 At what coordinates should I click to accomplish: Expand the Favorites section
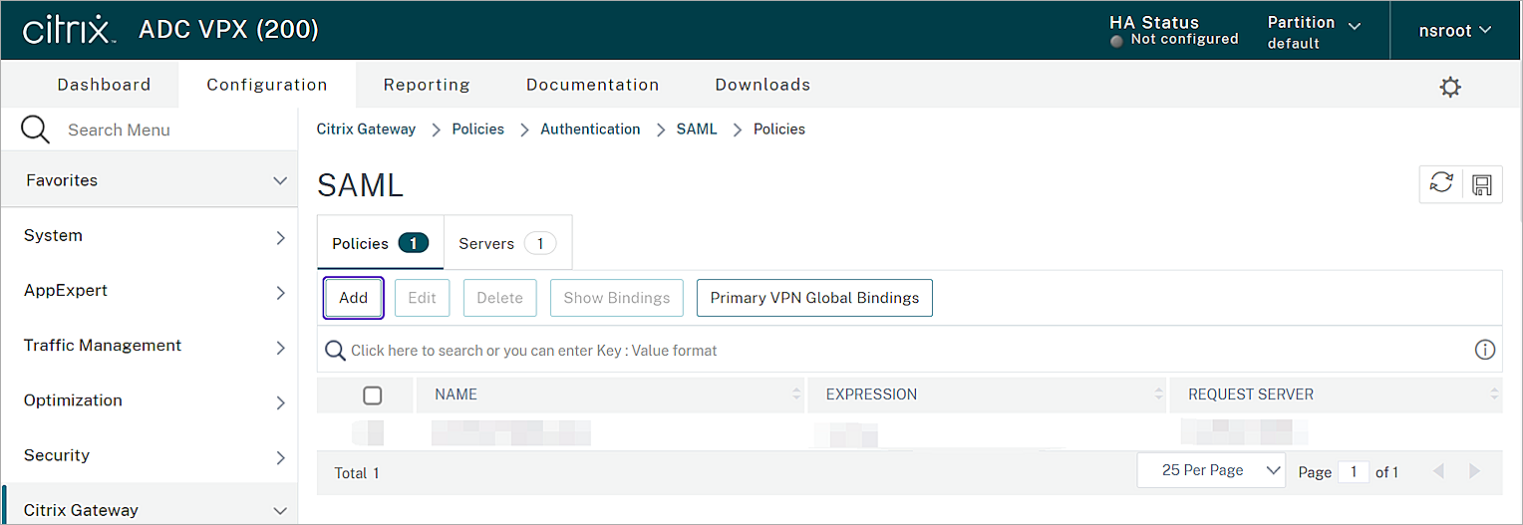pyautogui.click(x=150, y=180)
